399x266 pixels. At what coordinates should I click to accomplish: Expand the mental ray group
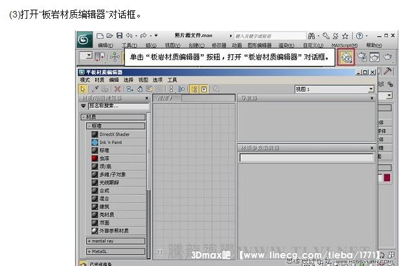pos(116,241)
